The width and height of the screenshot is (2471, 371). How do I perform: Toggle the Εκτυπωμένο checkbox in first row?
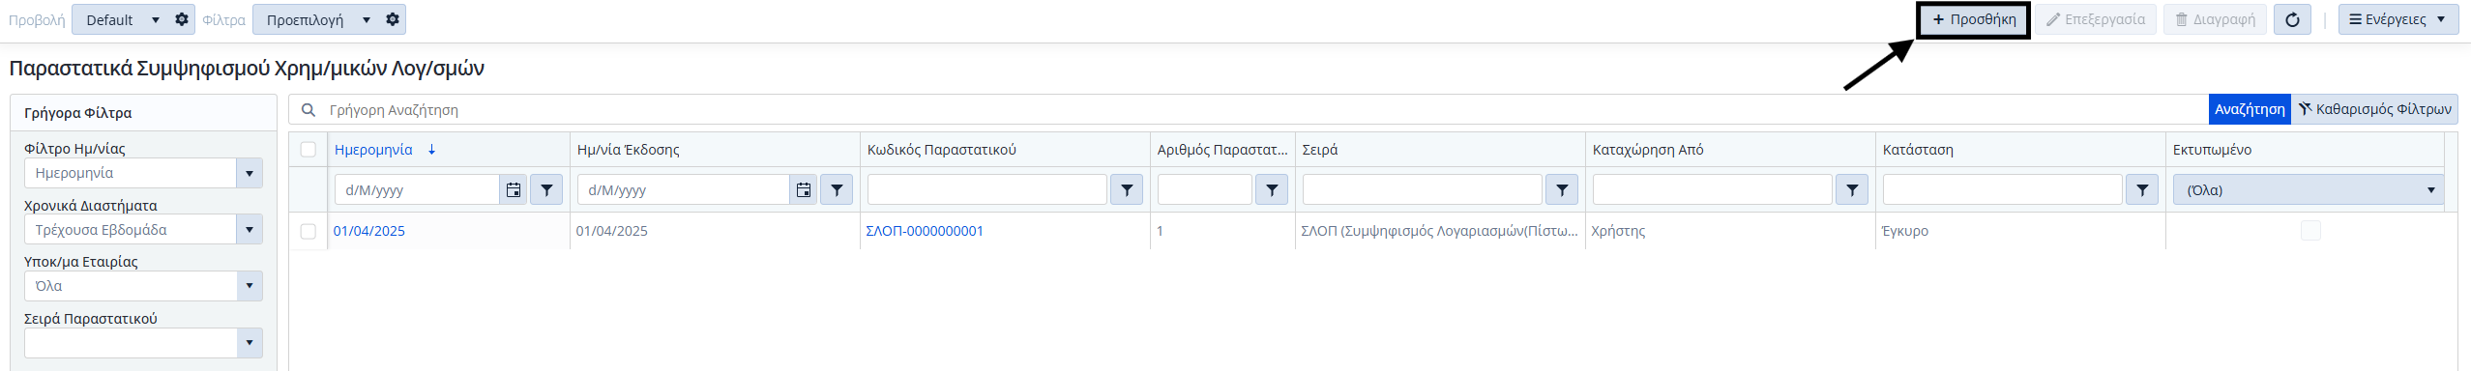pos(2310,230)
